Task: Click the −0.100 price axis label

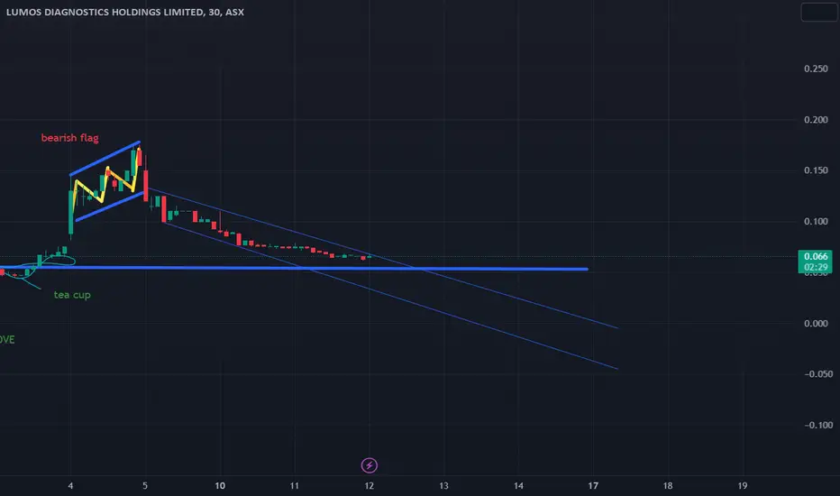Action: click(x=818, y=425)
